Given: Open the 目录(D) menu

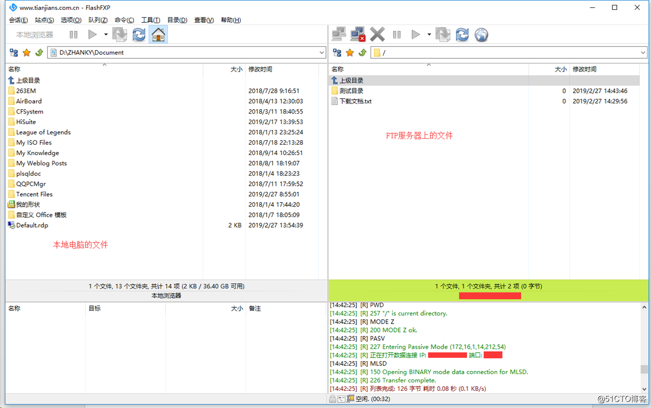Looking at the screenshot, I should click(177, 20).
